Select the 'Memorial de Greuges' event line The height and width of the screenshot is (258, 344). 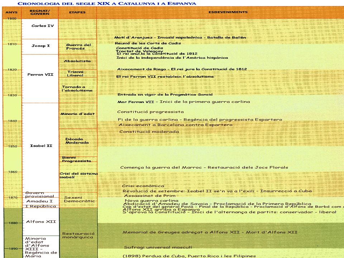tap(210, 232)
